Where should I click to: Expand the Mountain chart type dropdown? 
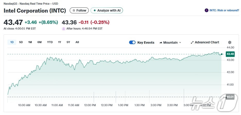pos(170,42)
